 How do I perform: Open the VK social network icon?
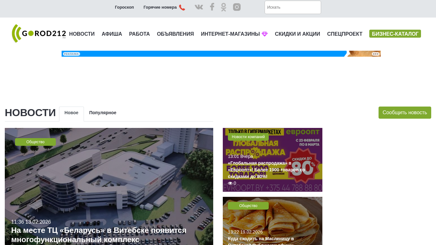point(199,7)
